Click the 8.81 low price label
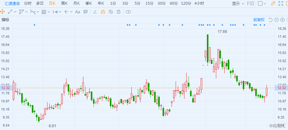 [52, 126]
